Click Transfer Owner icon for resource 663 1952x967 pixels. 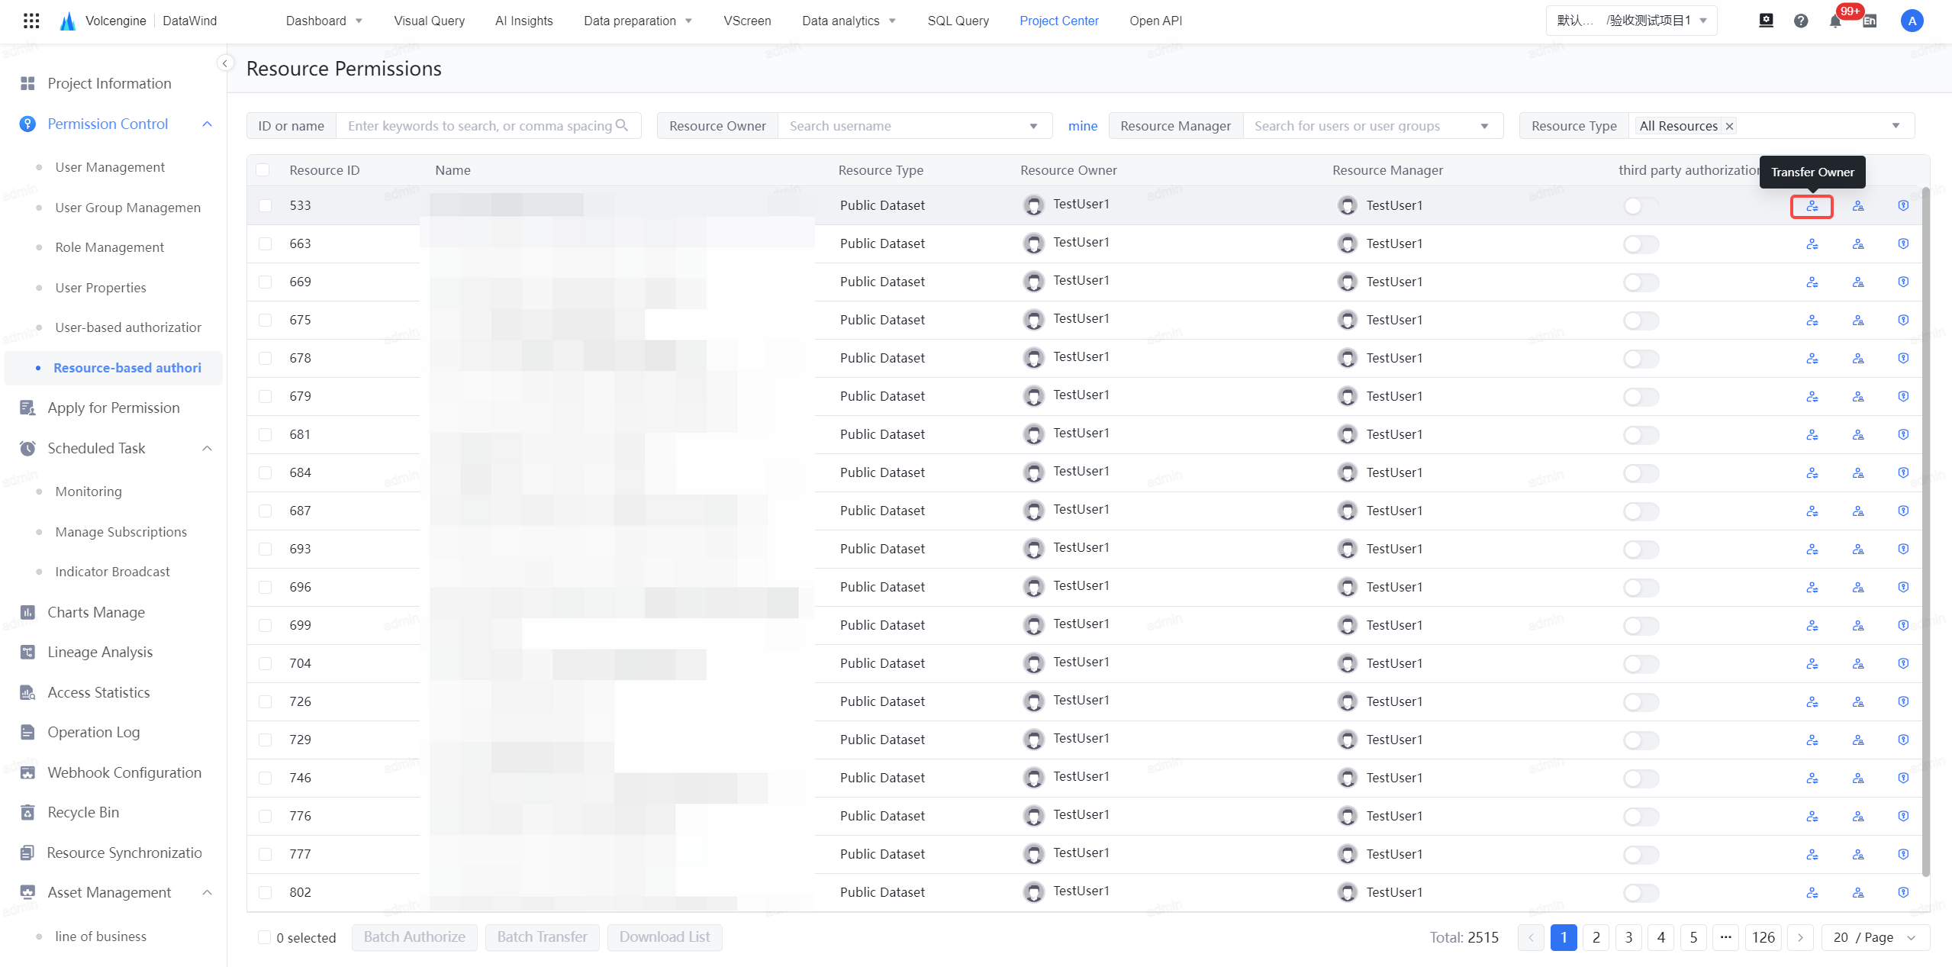pyautogui.click(x=1812, y=244)
